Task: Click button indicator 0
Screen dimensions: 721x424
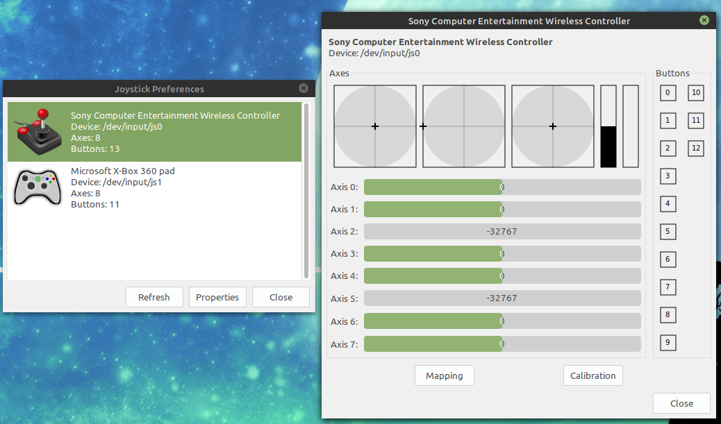Action: [668, 93]
